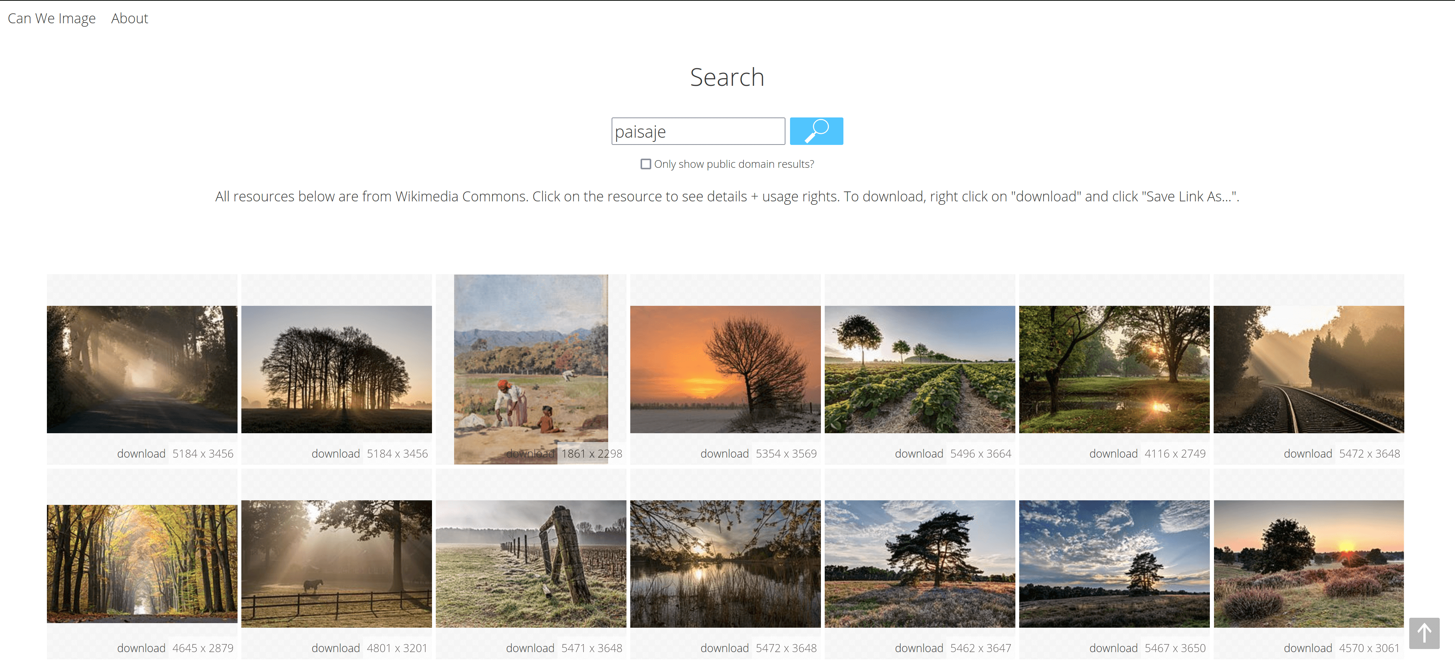
Task: Open the leaning fence post photo
Action: (x=530, y=564)
